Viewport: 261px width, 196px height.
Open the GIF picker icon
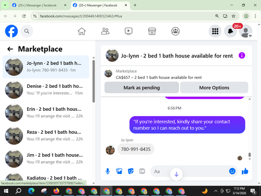click(x=142, y=171)
